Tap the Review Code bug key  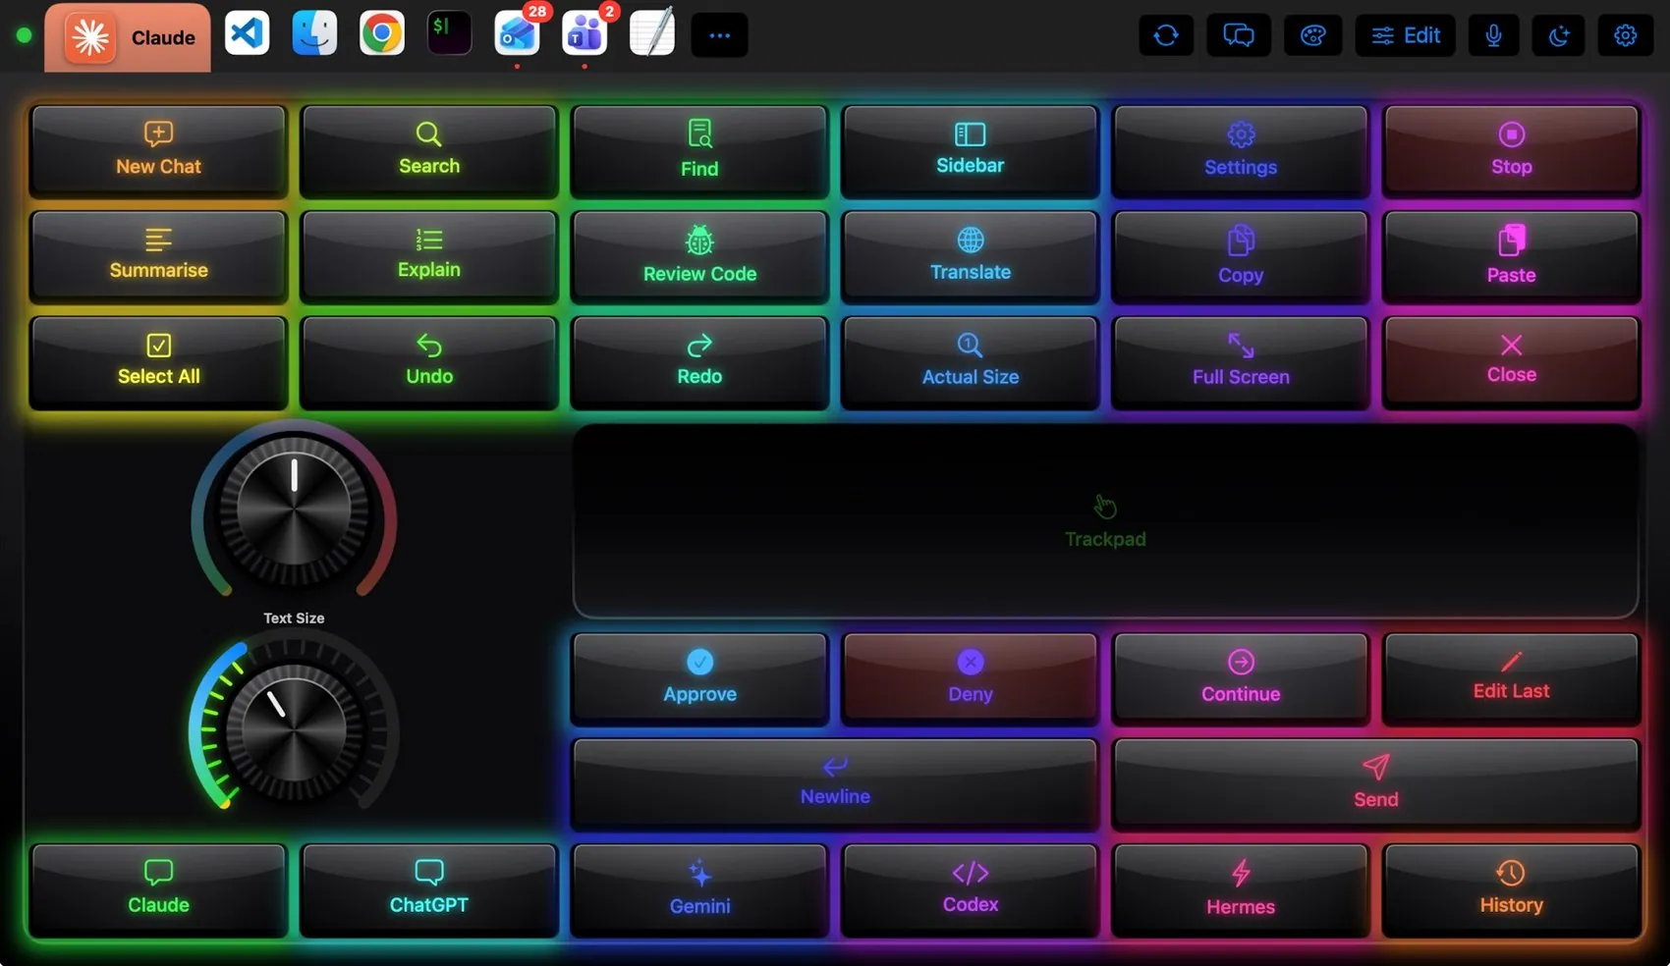coord(699,255)
